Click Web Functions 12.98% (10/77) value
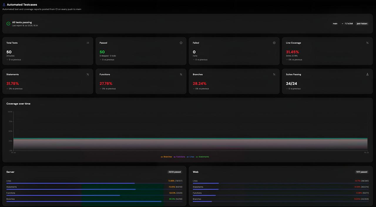Image resolution: width=376 pixels, height=207 pixels. (x=362, y=193)
